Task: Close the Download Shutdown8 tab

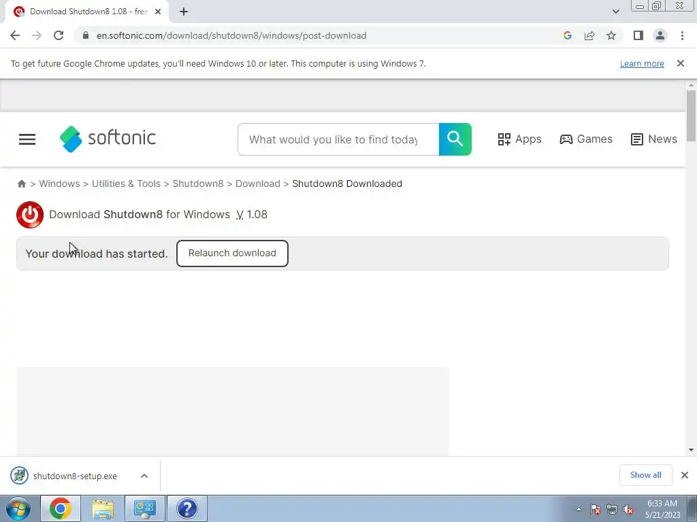Action: tap(158, 12)
